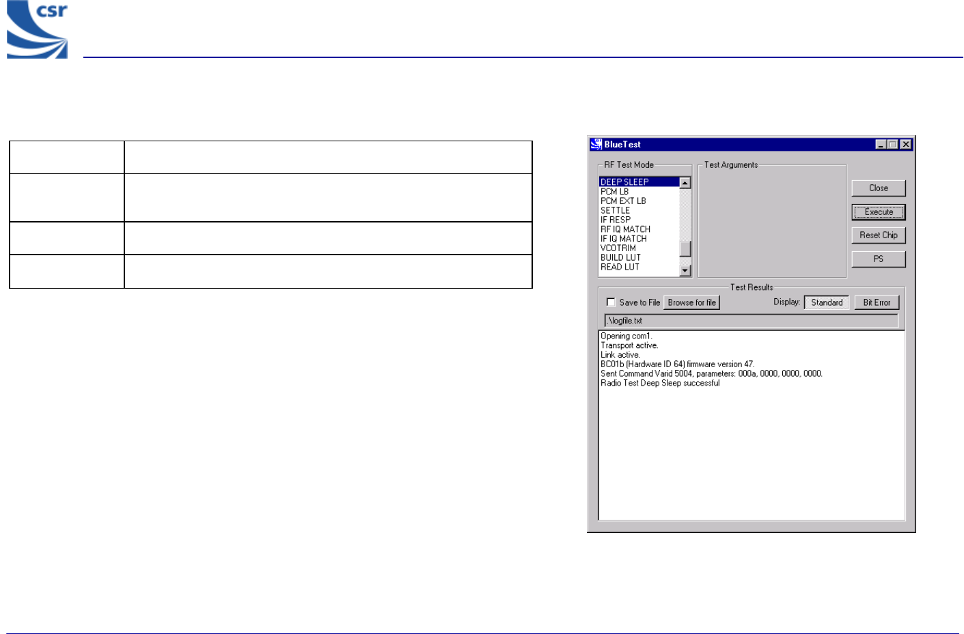Click the Close button in BlueTest
Viewport: 964px width, 634px height.
878,188
